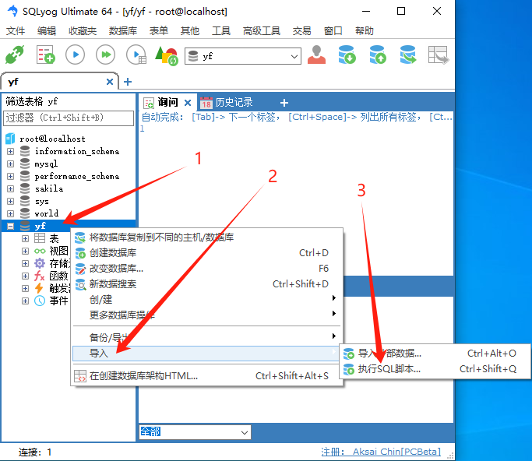Click the database import icon with down arrow

pos(347,55)
